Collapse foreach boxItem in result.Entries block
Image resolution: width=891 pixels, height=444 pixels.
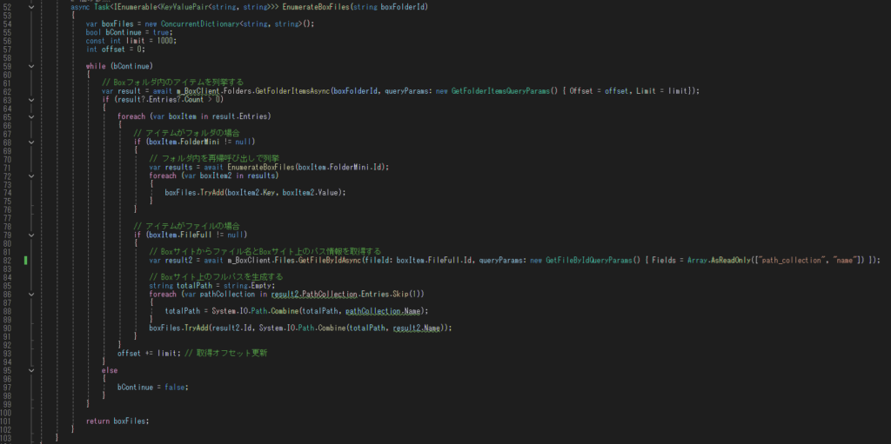coord(32,116)
